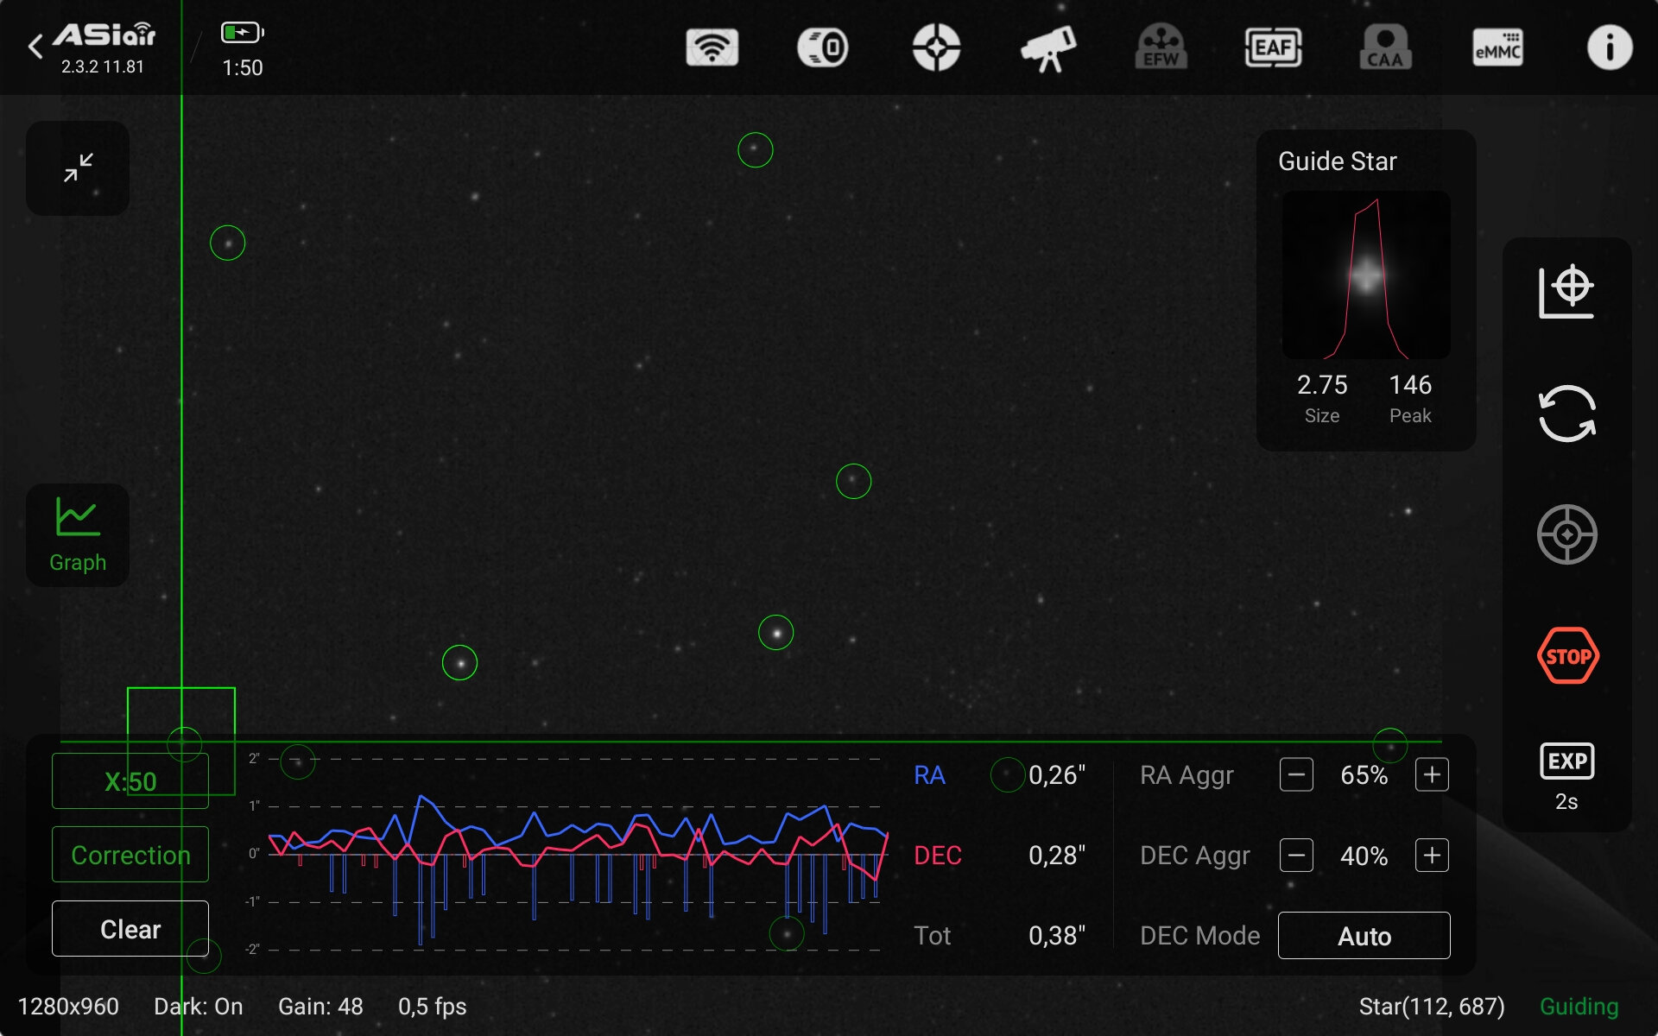Open the DEC Mode Auto selector
This screenshot has width=1658, height=1036.
1364,936
